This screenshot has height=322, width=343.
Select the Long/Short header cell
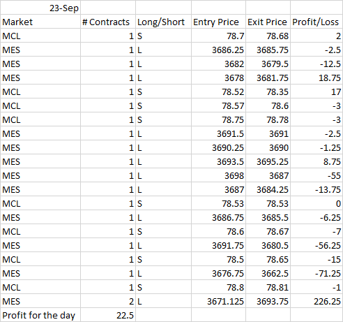pyautogui.click(x=163, y=22)
